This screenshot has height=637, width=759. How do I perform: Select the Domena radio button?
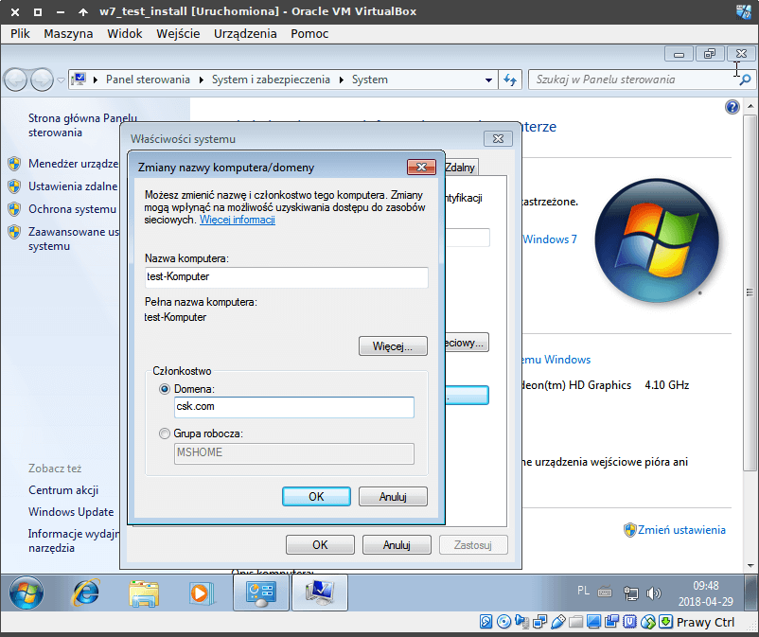click(x=165, y=389)
